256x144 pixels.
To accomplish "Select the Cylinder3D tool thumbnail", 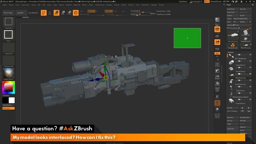I will point(245,33).
